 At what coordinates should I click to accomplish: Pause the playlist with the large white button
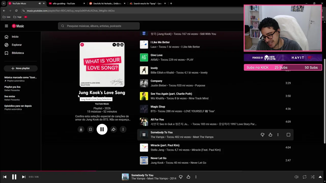[102, 129]
